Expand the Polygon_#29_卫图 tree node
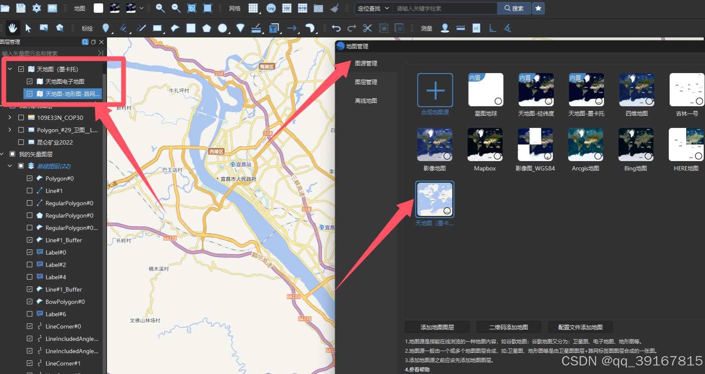Screen dimensions: 705x374 pyautogui.click(x=10, y=130)
